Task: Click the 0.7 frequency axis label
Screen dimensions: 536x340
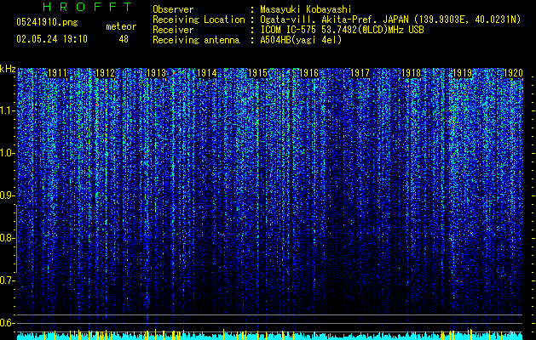Action: (7, 280)
